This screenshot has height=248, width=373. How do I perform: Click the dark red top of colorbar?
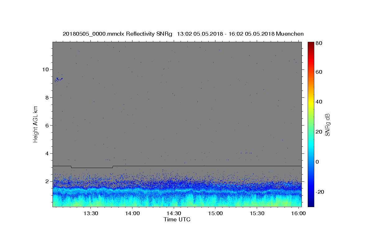pos(311,44)
